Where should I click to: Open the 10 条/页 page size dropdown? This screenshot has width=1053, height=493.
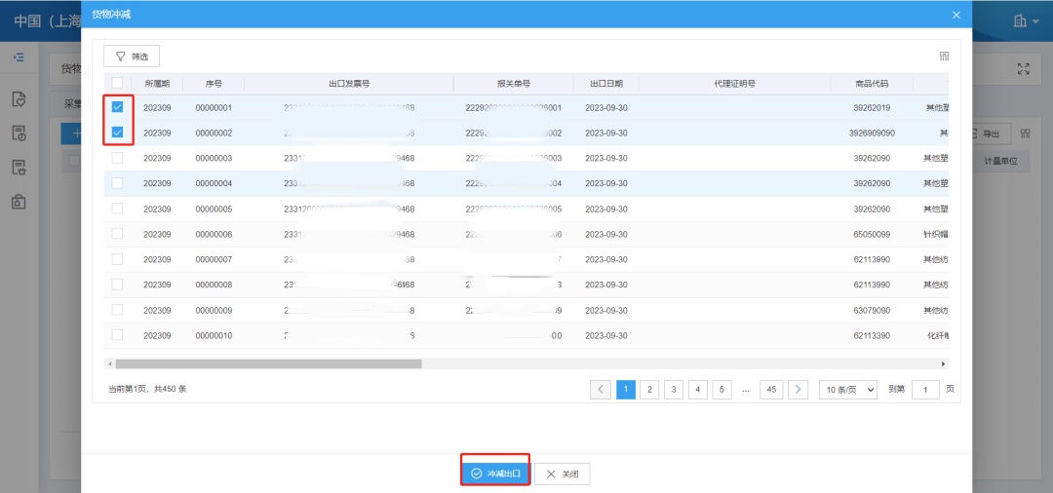tap(847, 389)
